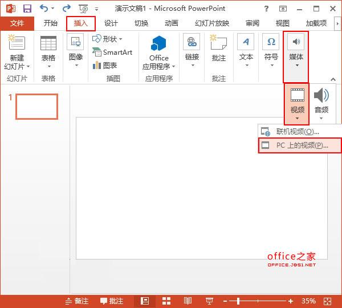Viewport: 342px width, 308px height.
Task: Open the 表格 table dropdown
Action: [48, 52]
